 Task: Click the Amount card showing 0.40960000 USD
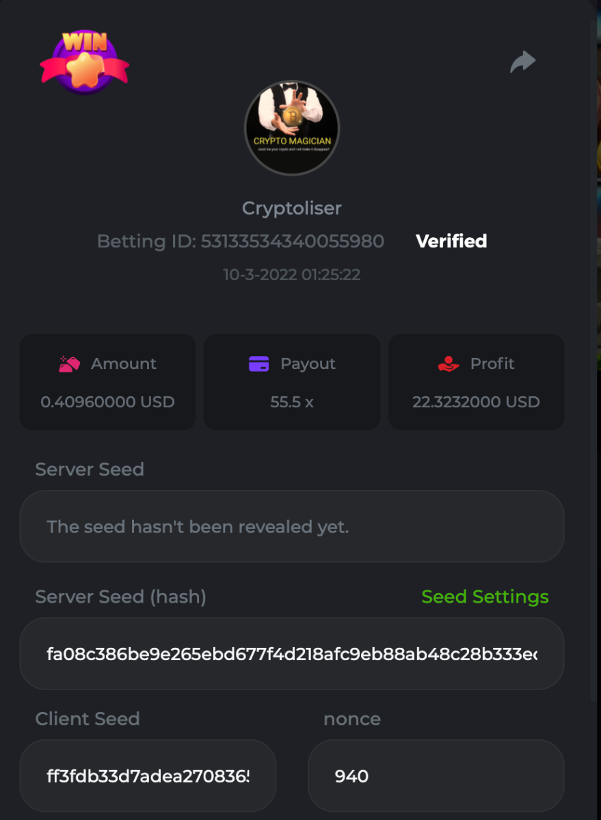[107, 382]
